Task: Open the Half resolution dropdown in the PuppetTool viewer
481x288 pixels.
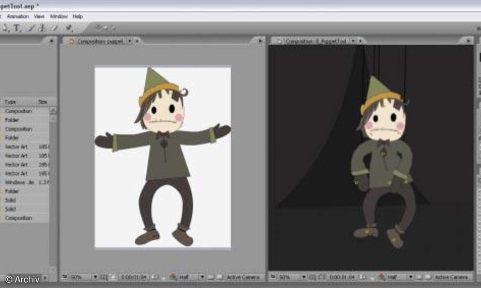Action: [400, 277]
